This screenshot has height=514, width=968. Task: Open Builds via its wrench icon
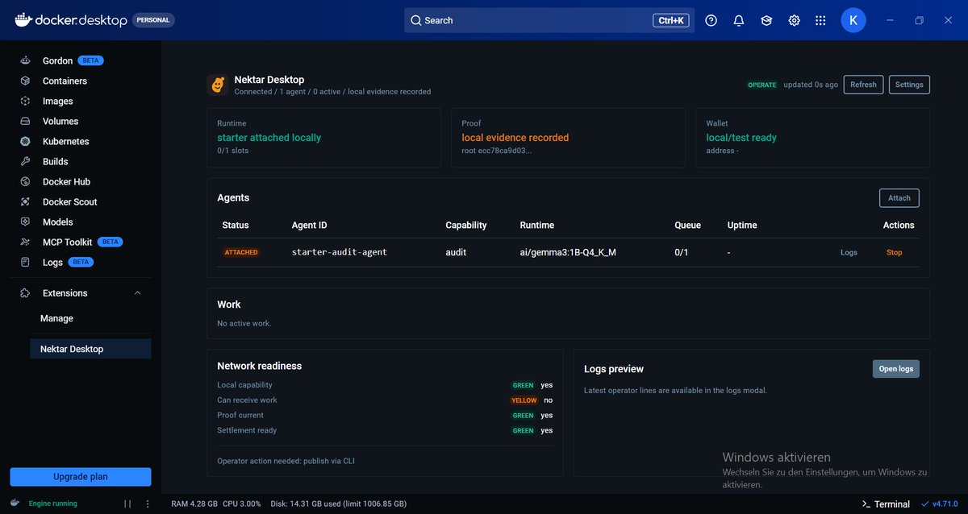(26, 161)
